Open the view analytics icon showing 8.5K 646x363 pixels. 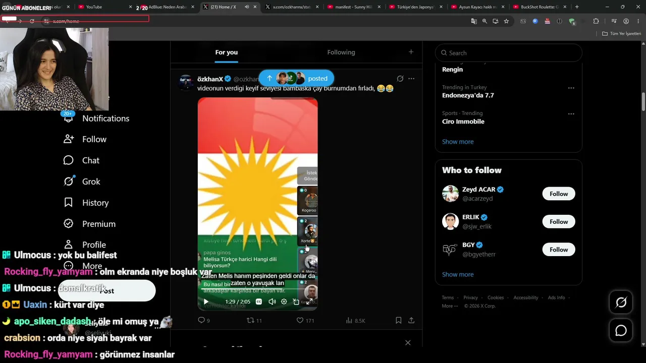349,320
